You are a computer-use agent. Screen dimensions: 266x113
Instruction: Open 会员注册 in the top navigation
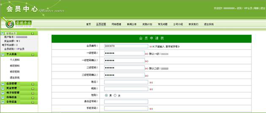point(101,24)
